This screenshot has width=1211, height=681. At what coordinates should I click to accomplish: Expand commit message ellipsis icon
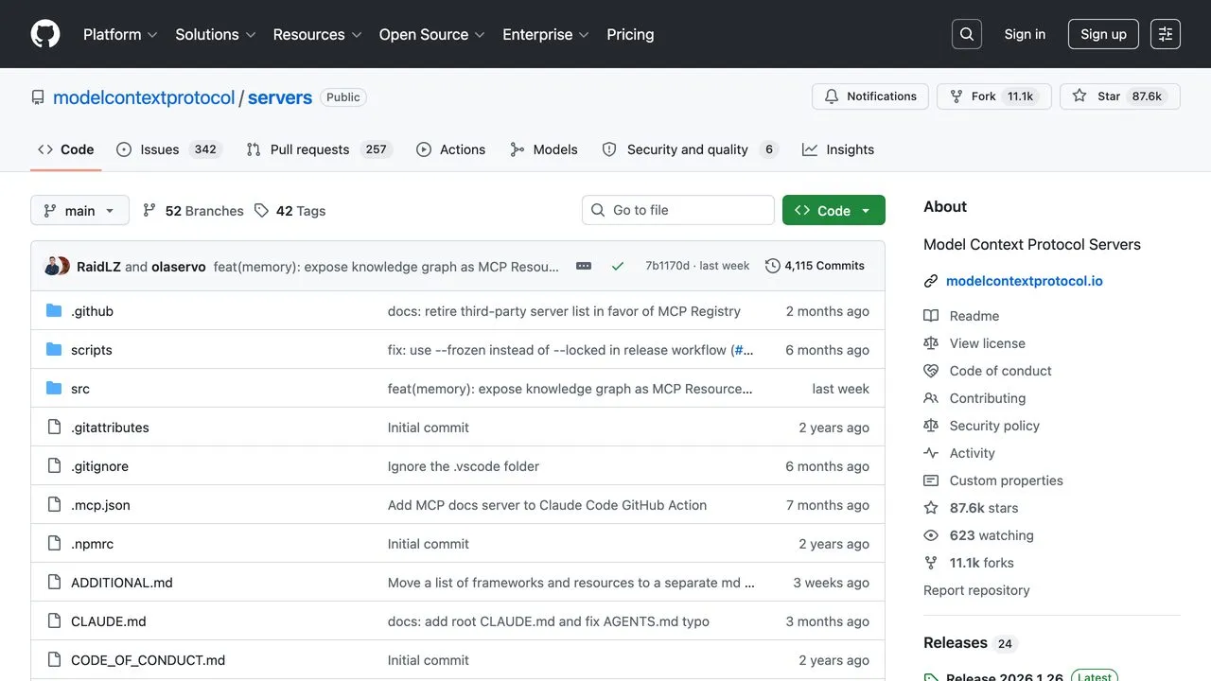point(584,266)
